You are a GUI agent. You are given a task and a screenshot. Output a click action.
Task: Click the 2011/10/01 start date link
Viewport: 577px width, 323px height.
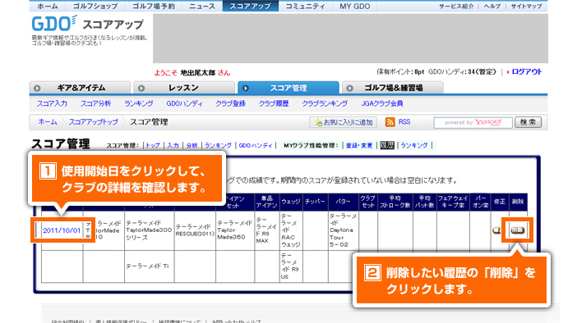tap(62, 230)
